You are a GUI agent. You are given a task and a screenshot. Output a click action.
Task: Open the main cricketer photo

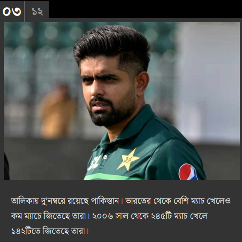coord(122,101)
